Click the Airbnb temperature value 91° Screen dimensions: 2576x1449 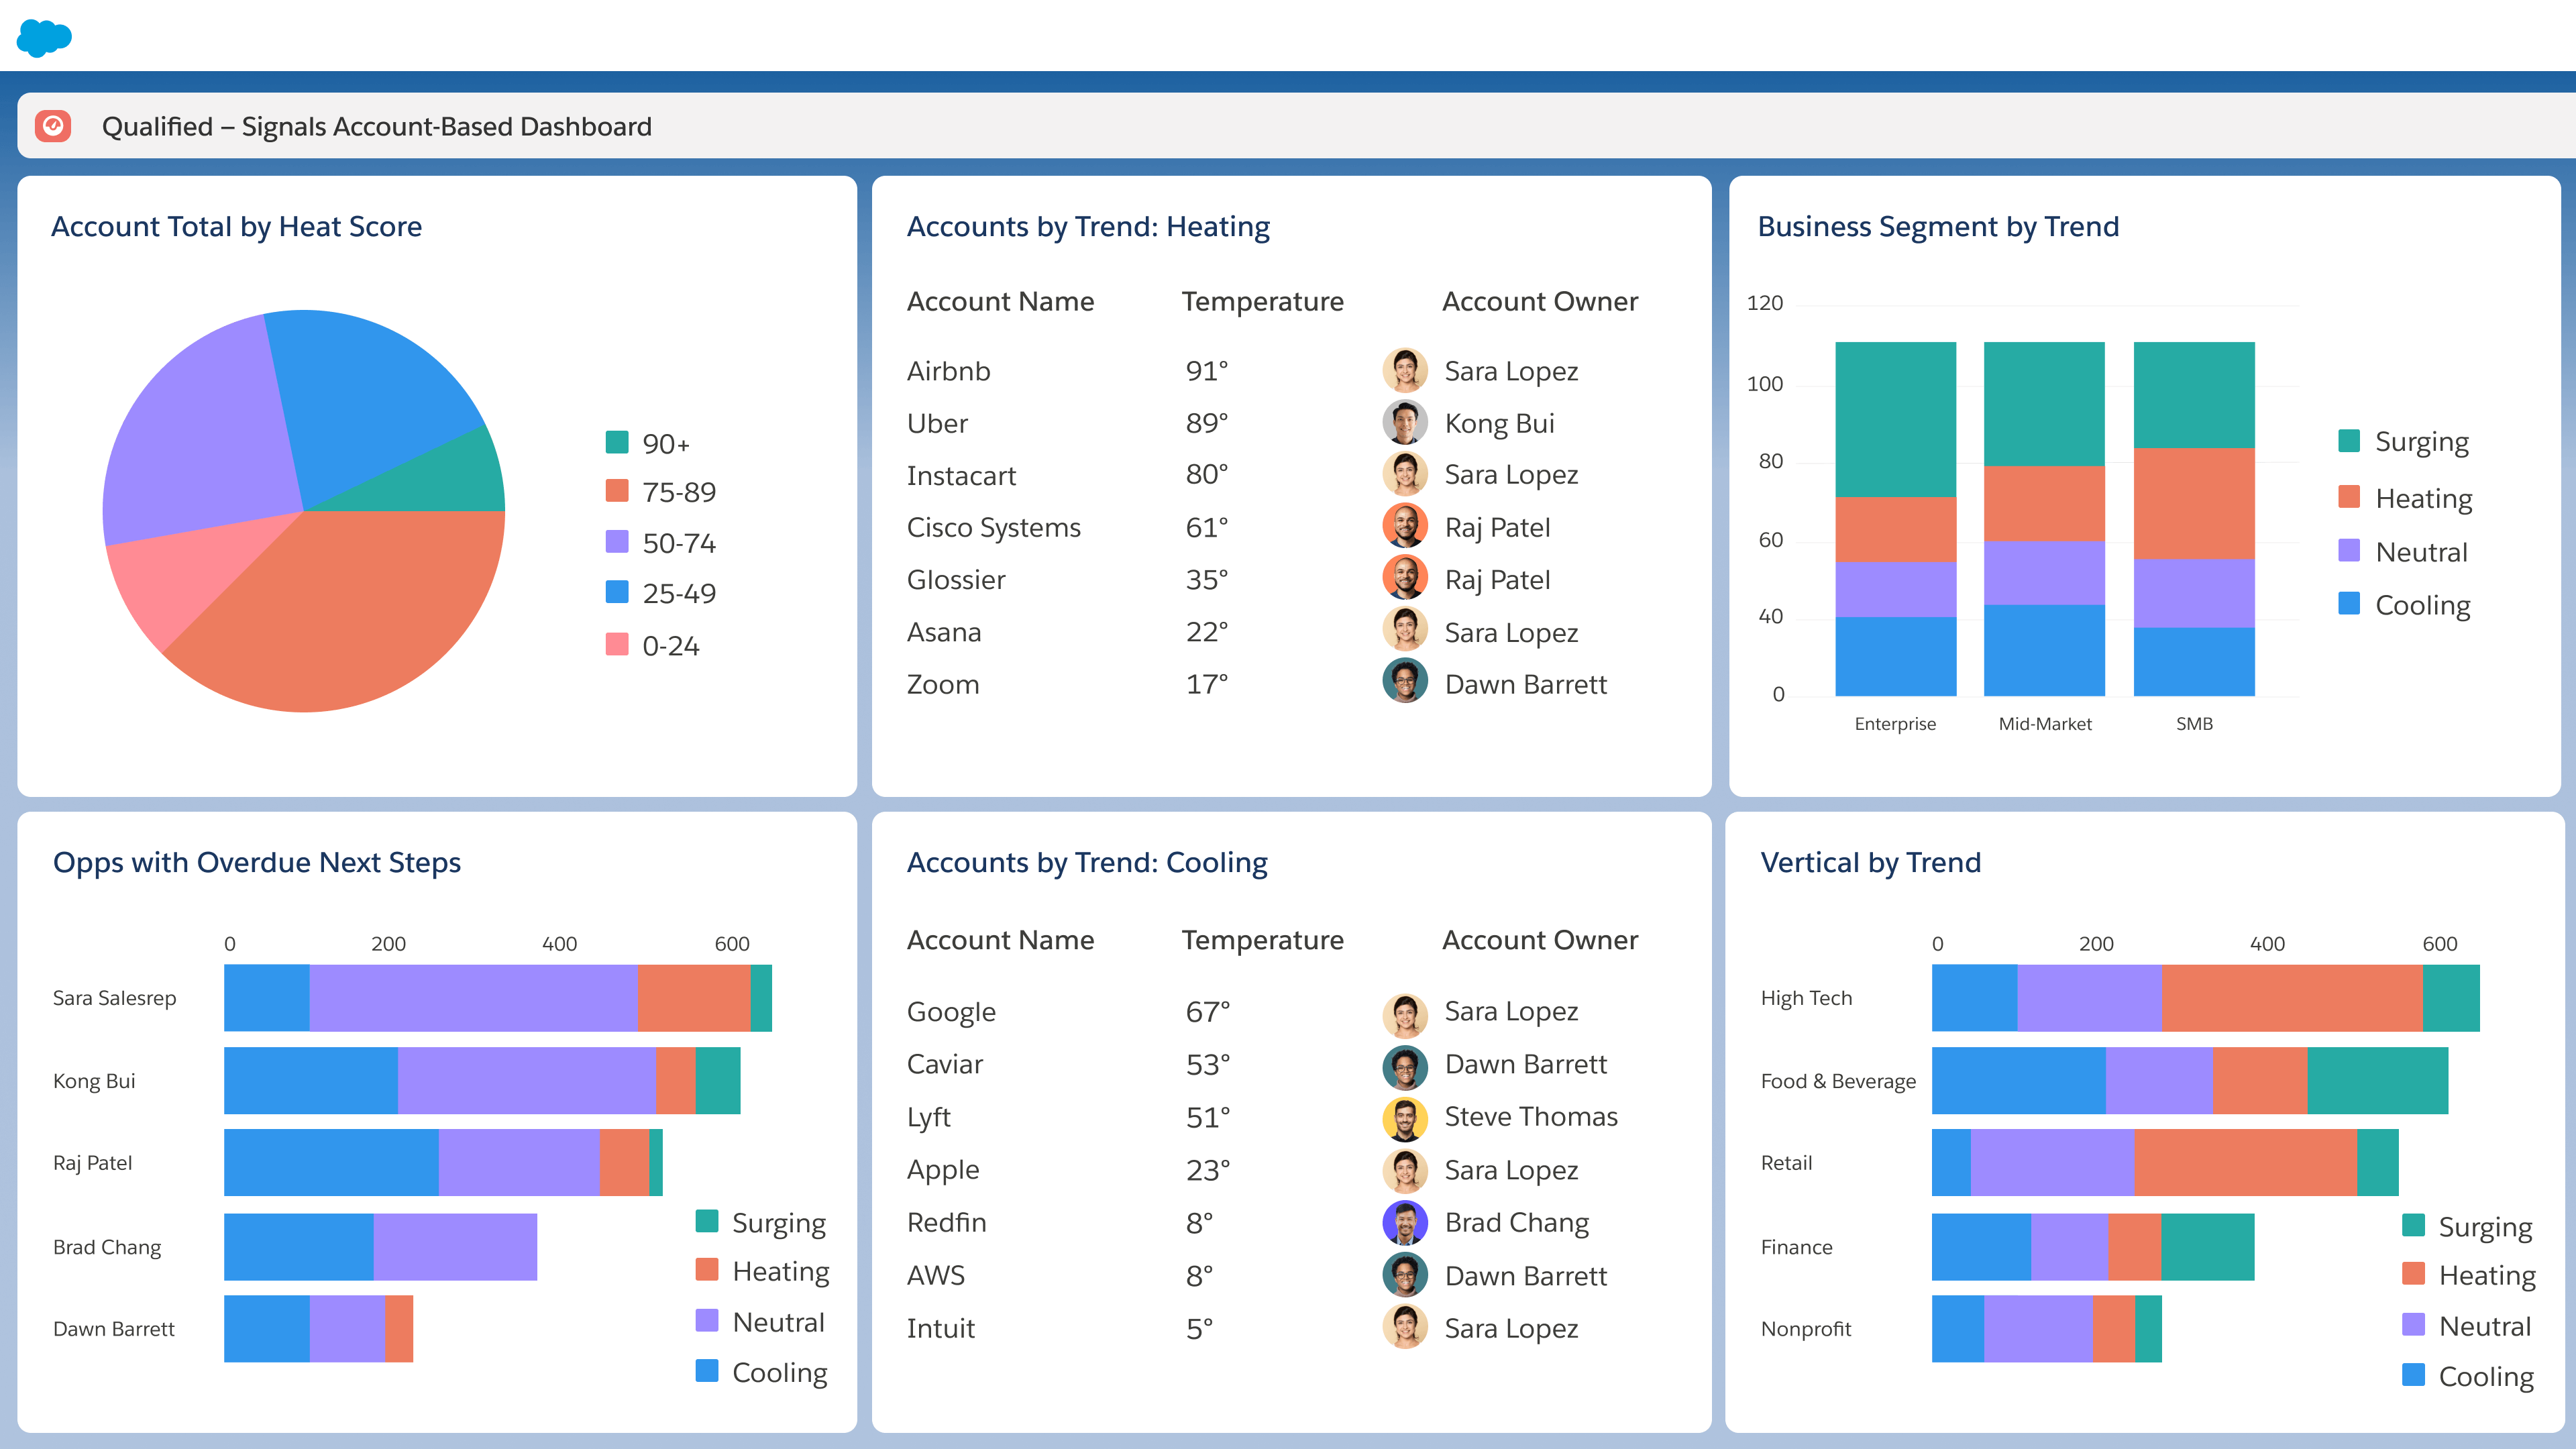[x=1206, y=371]
